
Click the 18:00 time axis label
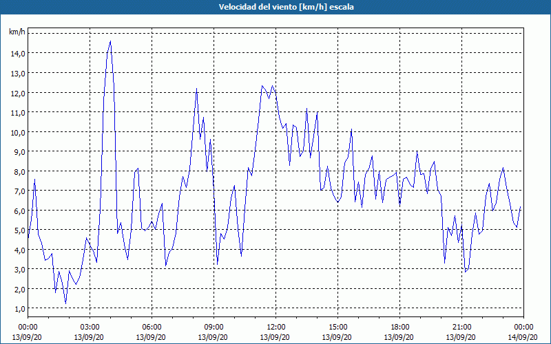[400, 327]
